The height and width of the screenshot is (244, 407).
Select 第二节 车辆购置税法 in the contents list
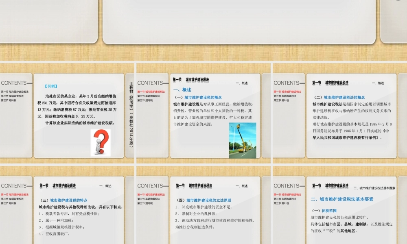click(x=11, y=96)
